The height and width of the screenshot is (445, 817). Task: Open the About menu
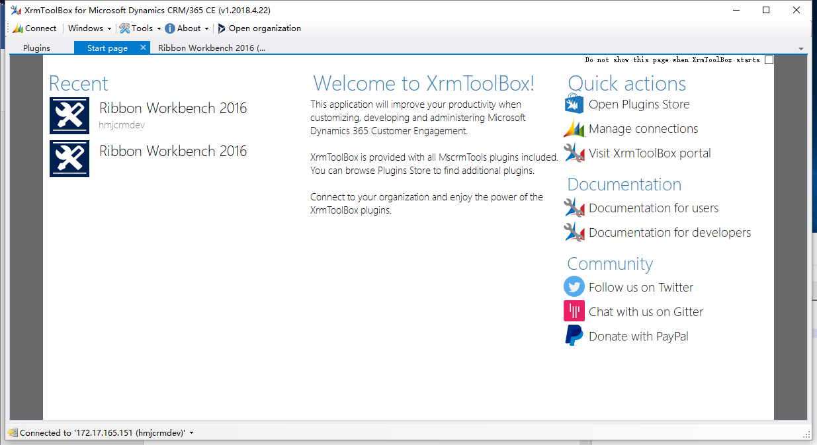pos(189,28)
